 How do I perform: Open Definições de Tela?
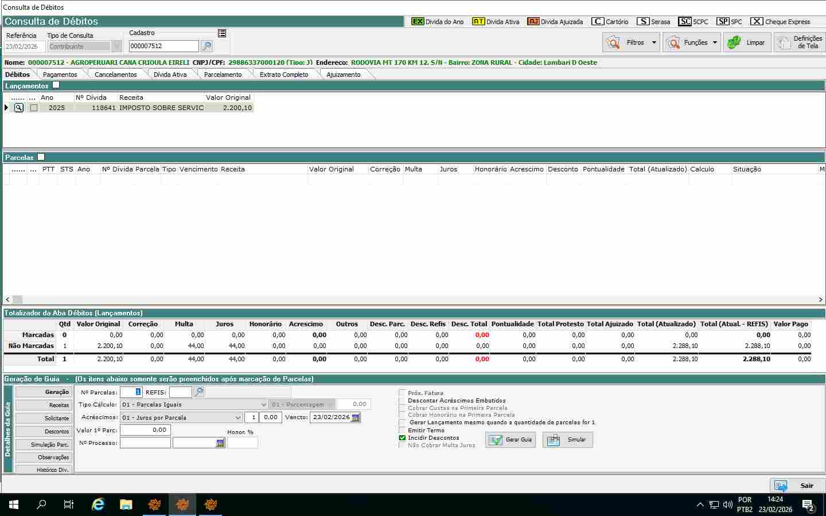click(x=800, y=42)
